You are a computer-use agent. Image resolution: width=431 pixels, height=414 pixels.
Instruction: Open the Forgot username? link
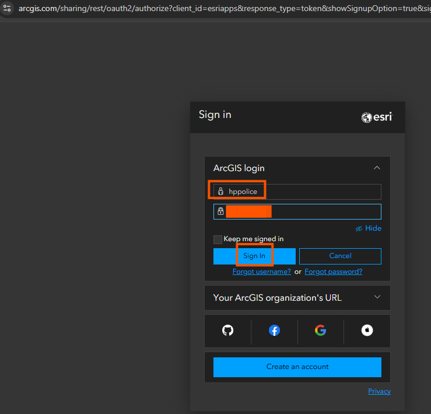tap(261, 272)
